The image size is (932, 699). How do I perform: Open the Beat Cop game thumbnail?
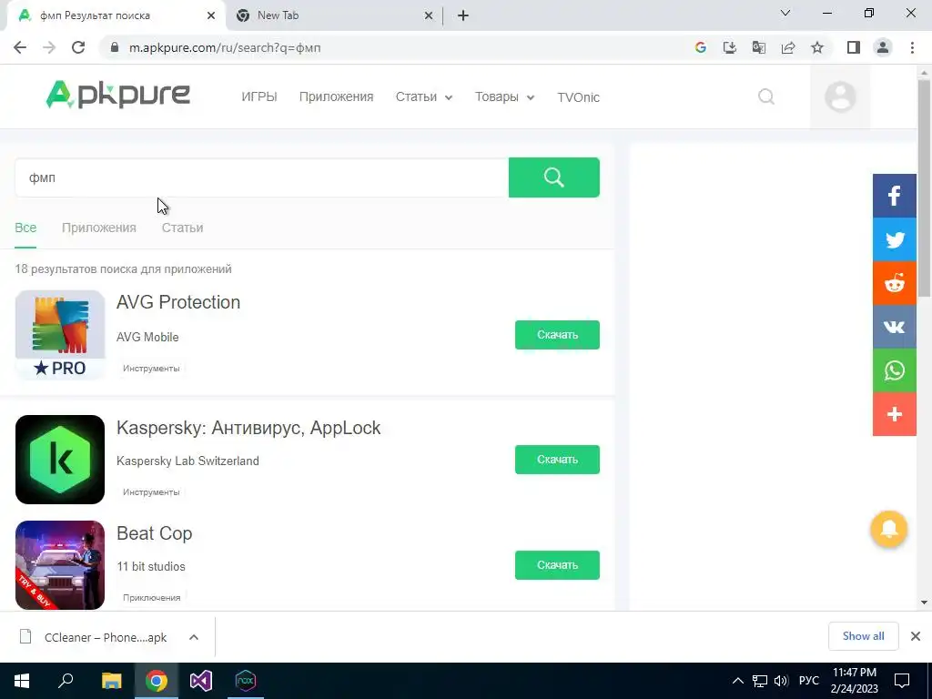tap(60, 565)
